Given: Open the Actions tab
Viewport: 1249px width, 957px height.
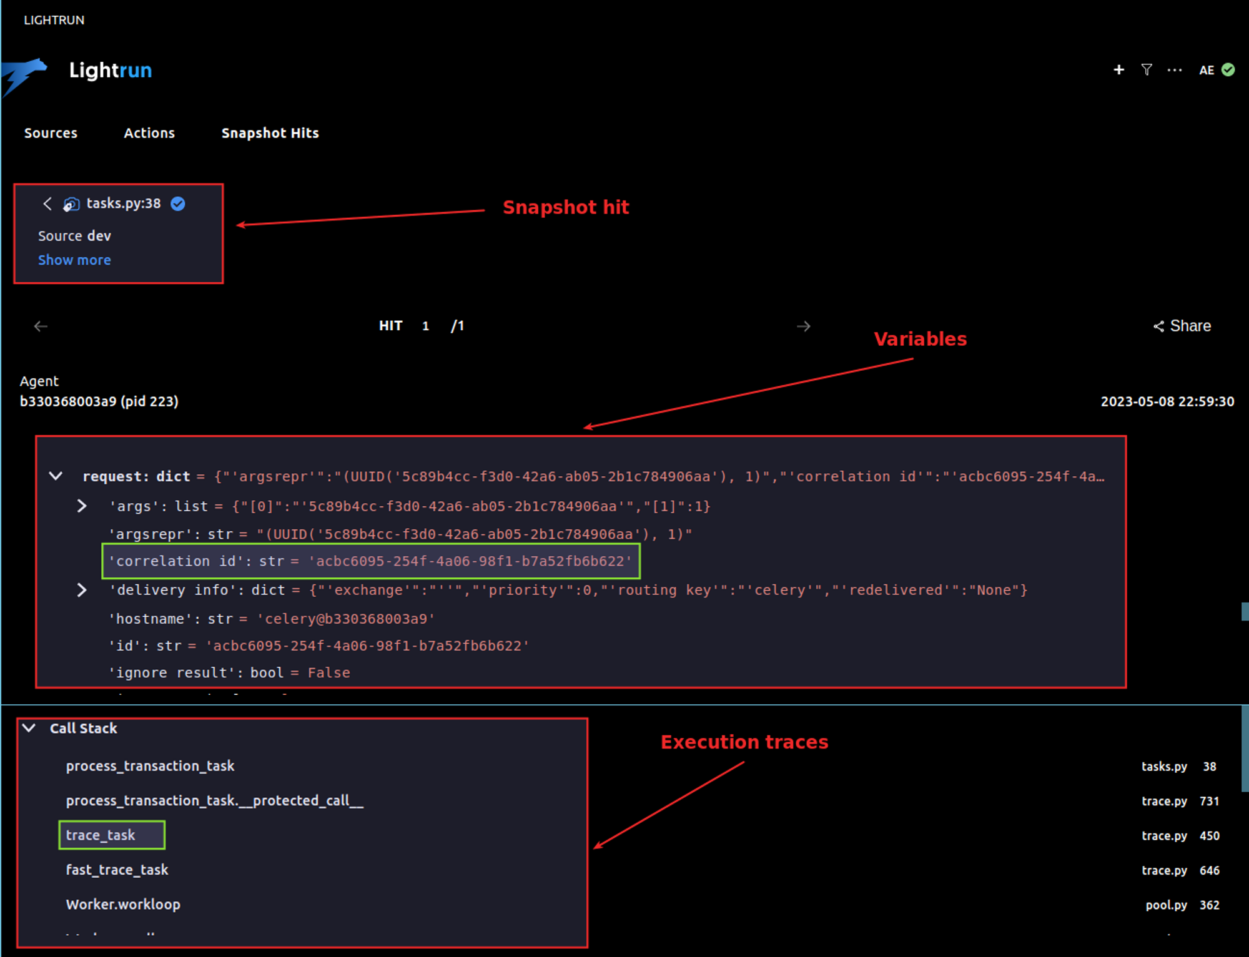Looking at the screenshot, I should [x=149, y=133].
